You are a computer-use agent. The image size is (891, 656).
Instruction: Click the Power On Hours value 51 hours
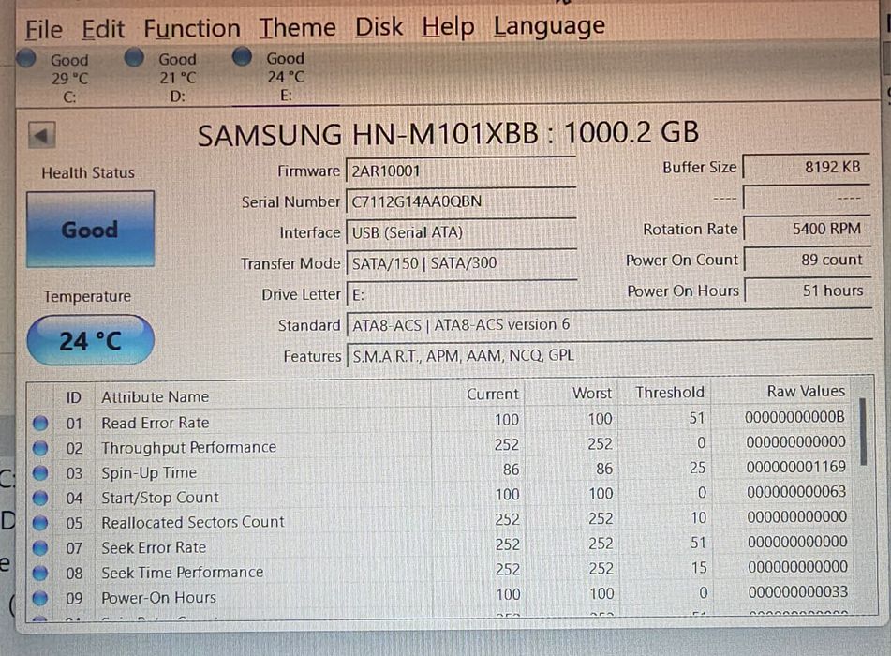808,291
